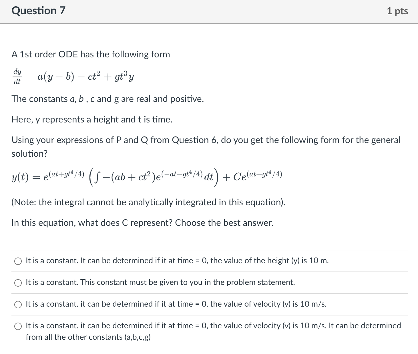The height and width of the screenshot is (354, 418).
Task: Click the line stating y represents a height
Action: 92,119
